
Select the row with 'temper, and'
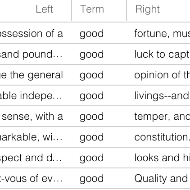[x=95, y=116]
